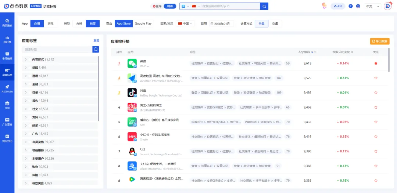Image resolution: width=397 pixels, height=193 pixels.
Task: Favorite star for 支付宝 row
Action: tap(376, 166)
